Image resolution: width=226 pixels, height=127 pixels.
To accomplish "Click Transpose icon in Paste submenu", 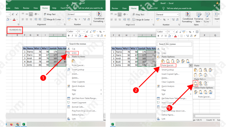I will click(205, 75).
